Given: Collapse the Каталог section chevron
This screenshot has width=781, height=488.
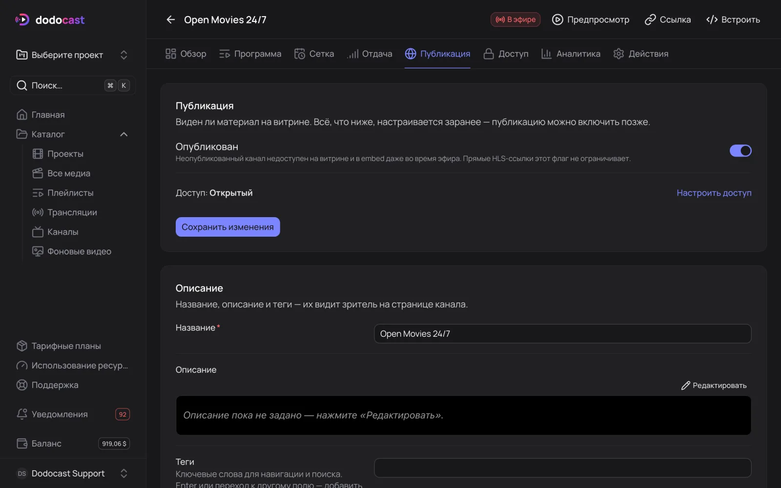Looking at the screenshot, I should [x=124, y=134].
